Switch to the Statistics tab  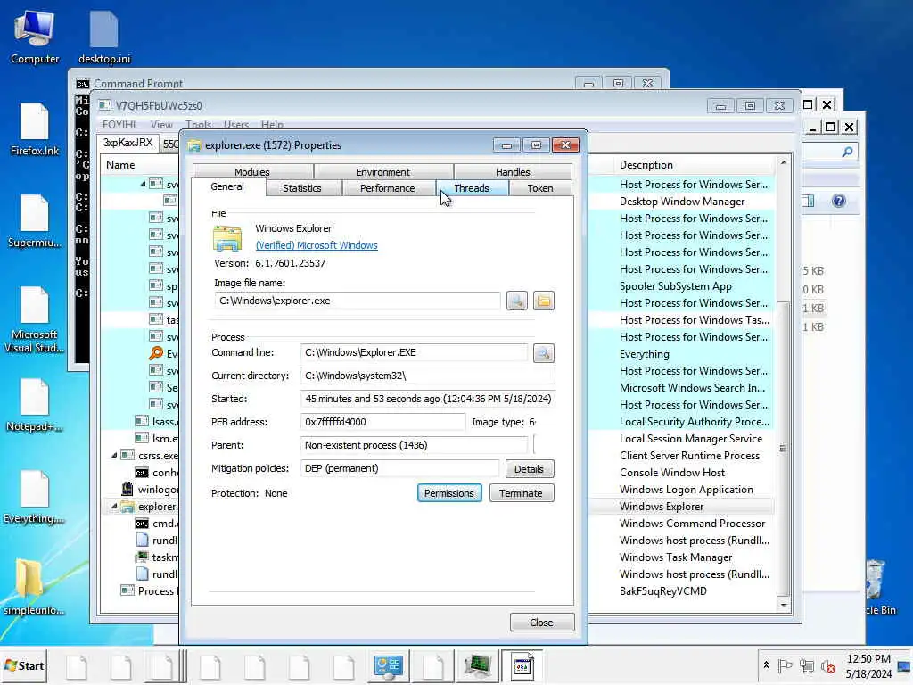(x=302, y=188)
